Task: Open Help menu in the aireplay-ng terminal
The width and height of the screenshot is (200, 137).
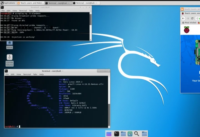Action: 37,11
